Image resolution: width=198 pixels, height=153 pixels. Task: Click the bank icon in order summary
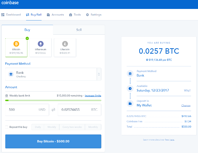pos(130,74)
